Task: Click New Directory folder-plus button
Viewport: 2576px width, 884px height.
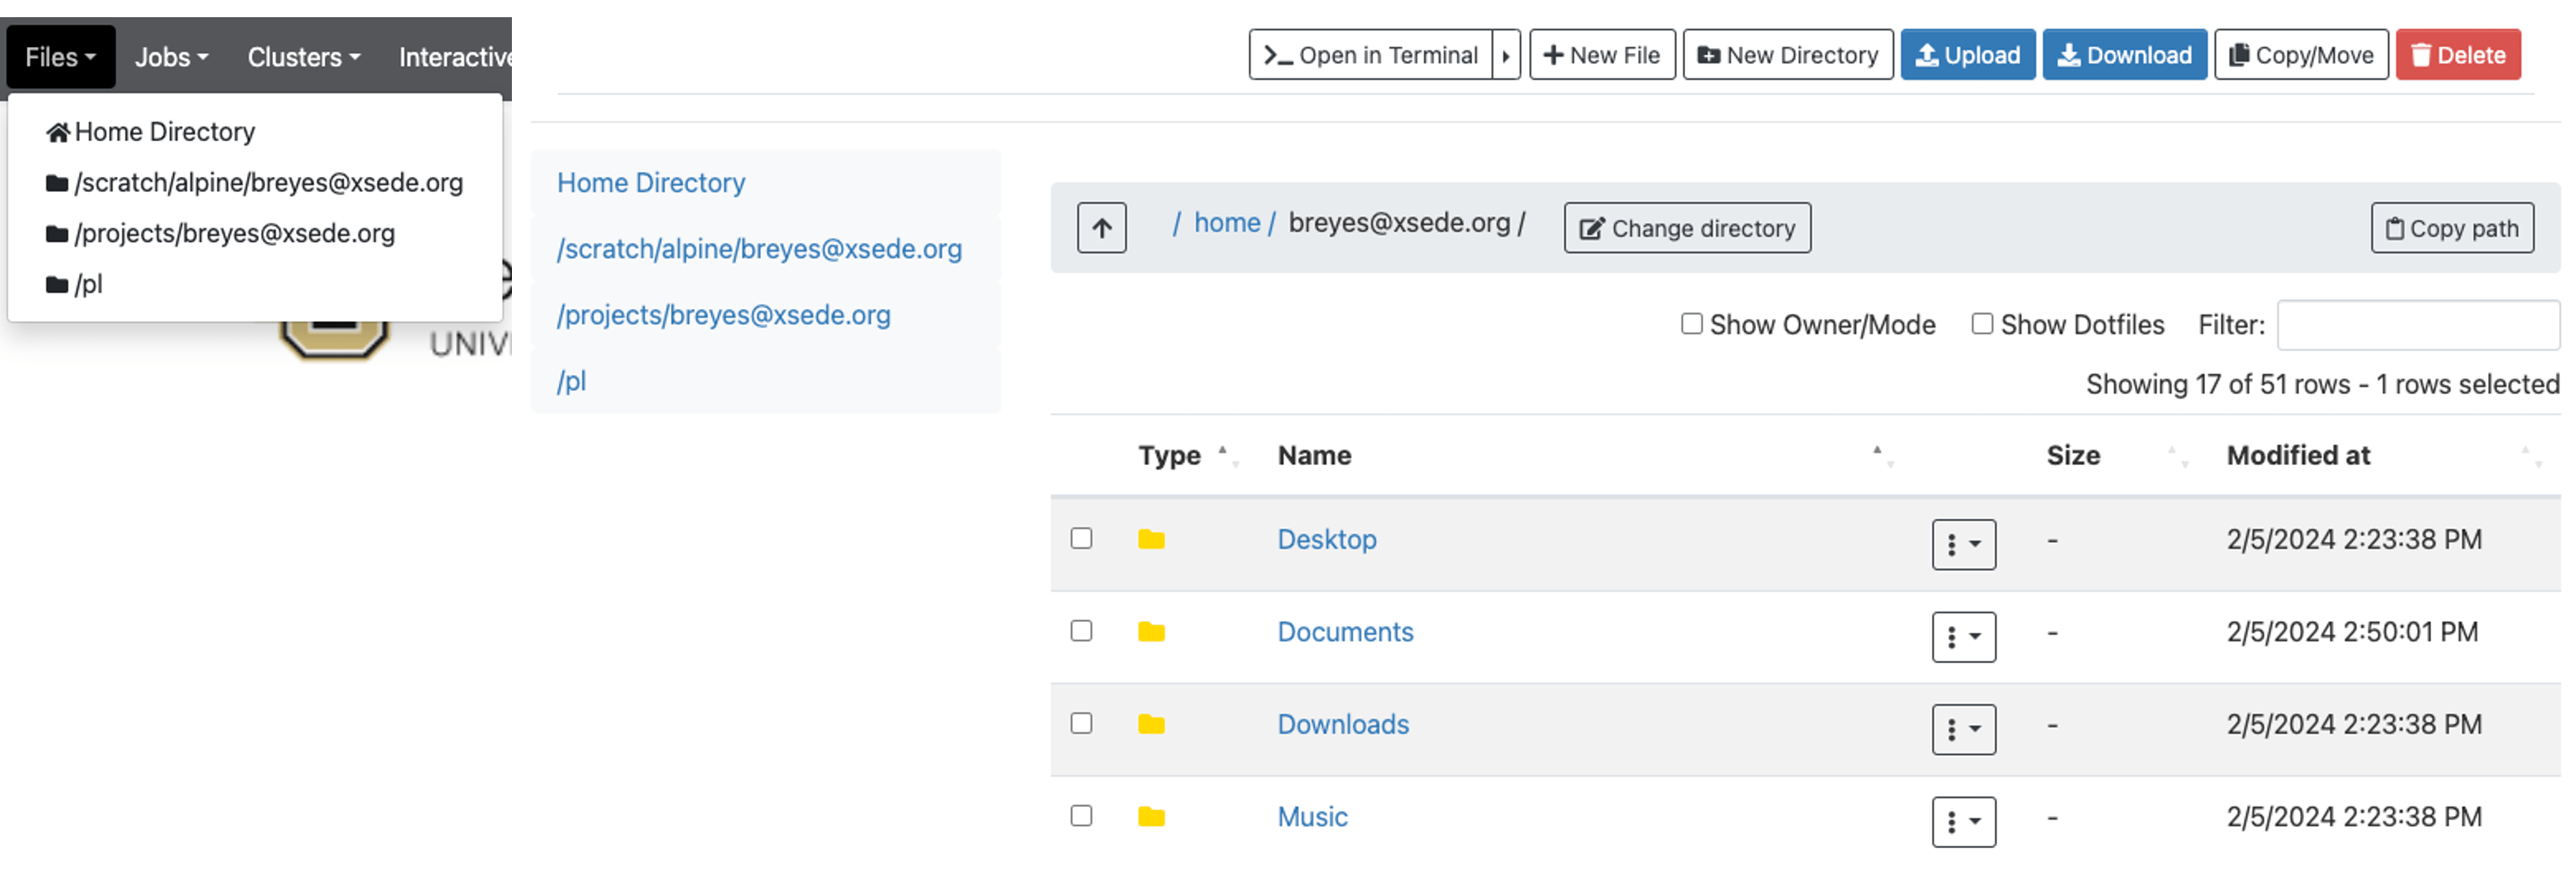Action: click(x=1787, y=55)
